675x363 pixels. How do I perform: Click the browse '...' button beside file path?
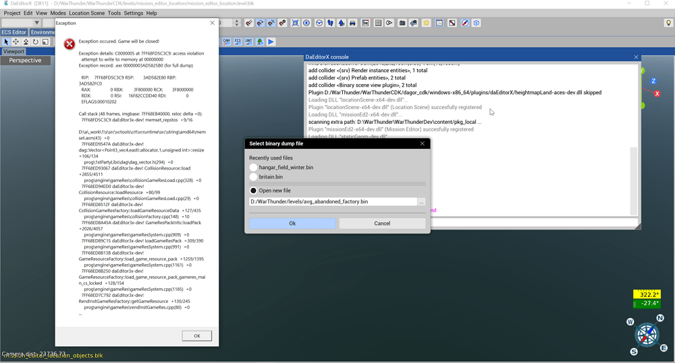click(x=422, y=202)
